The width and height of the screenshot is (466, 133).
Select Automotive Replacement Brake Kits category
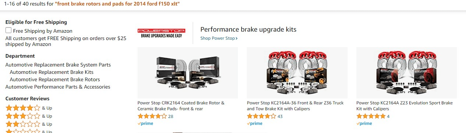(51, 72)
